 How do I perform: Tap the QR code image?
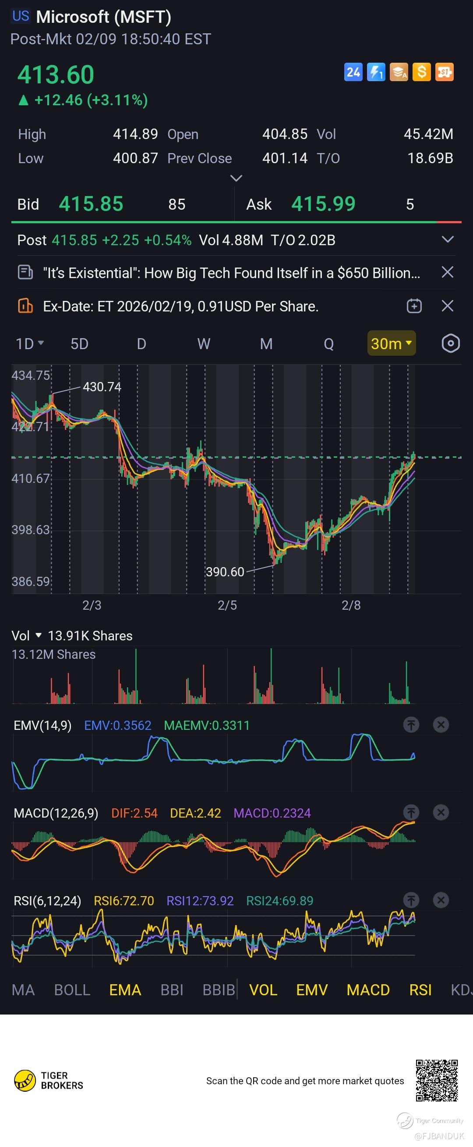pos(437,1081)
